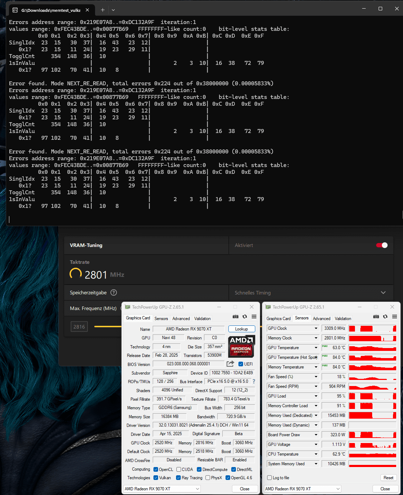Click the Driver Version field value
The height and width of the screenshot is (495, 403).
[204, 425]
